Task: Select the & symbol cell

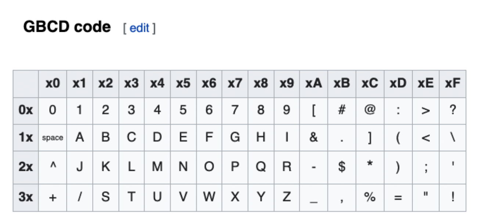Action: [x=313, y=138]
